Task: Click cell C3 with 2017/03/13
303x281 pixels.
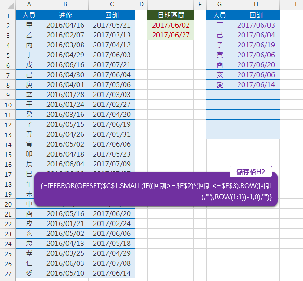Action: click(112, 35)
